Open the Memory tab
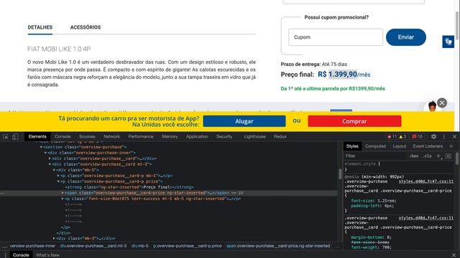Viewport: 460px width, 258px height. (x=170, y=137)
